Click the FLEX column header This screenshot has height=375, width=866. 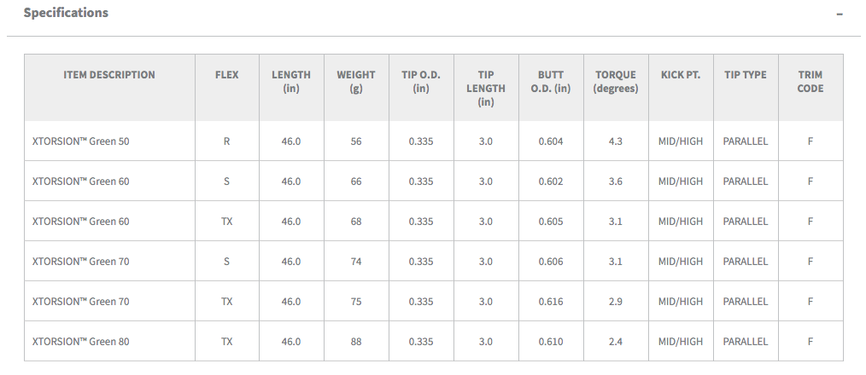[x=227, y=75]
